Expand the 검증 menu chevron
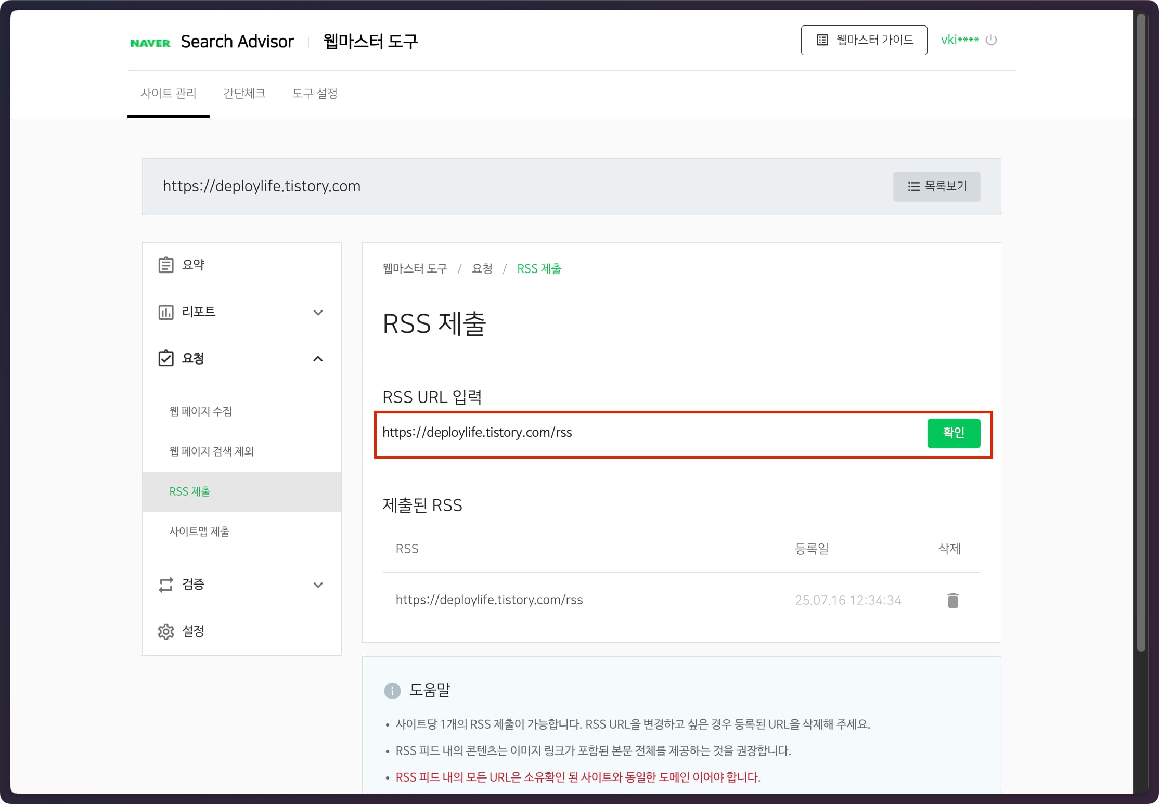Screen dimensions: 1159x804 318,585
